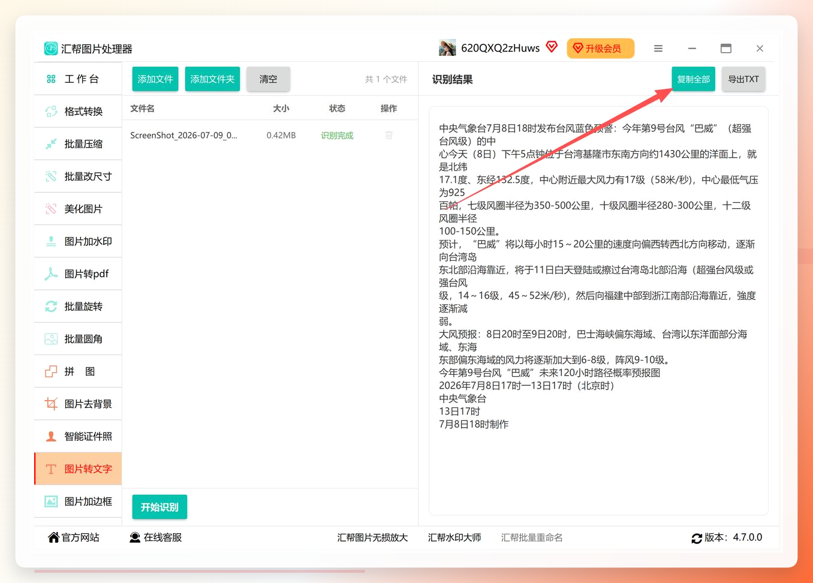This screenshot has height=583, width=813.
Task: Select 图片加水印 in the sidebar
Action: (x=88, y=241)
